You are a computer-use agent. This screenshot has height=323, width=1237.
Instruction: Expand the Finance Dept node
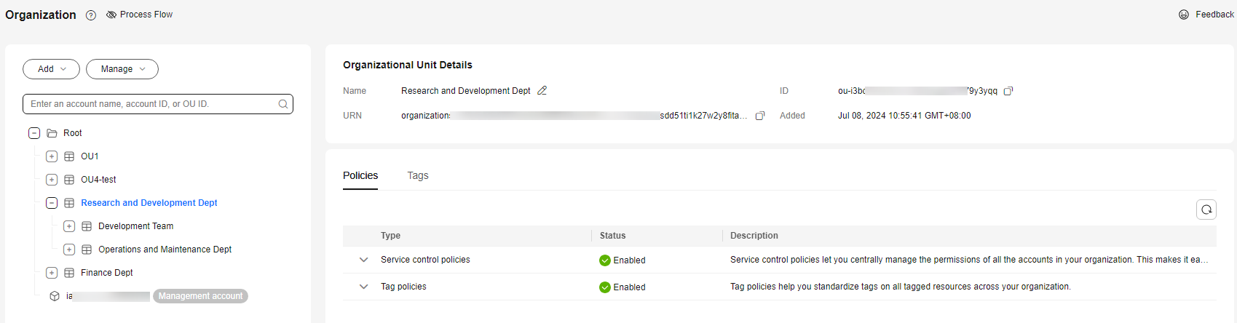coord(52,273)
